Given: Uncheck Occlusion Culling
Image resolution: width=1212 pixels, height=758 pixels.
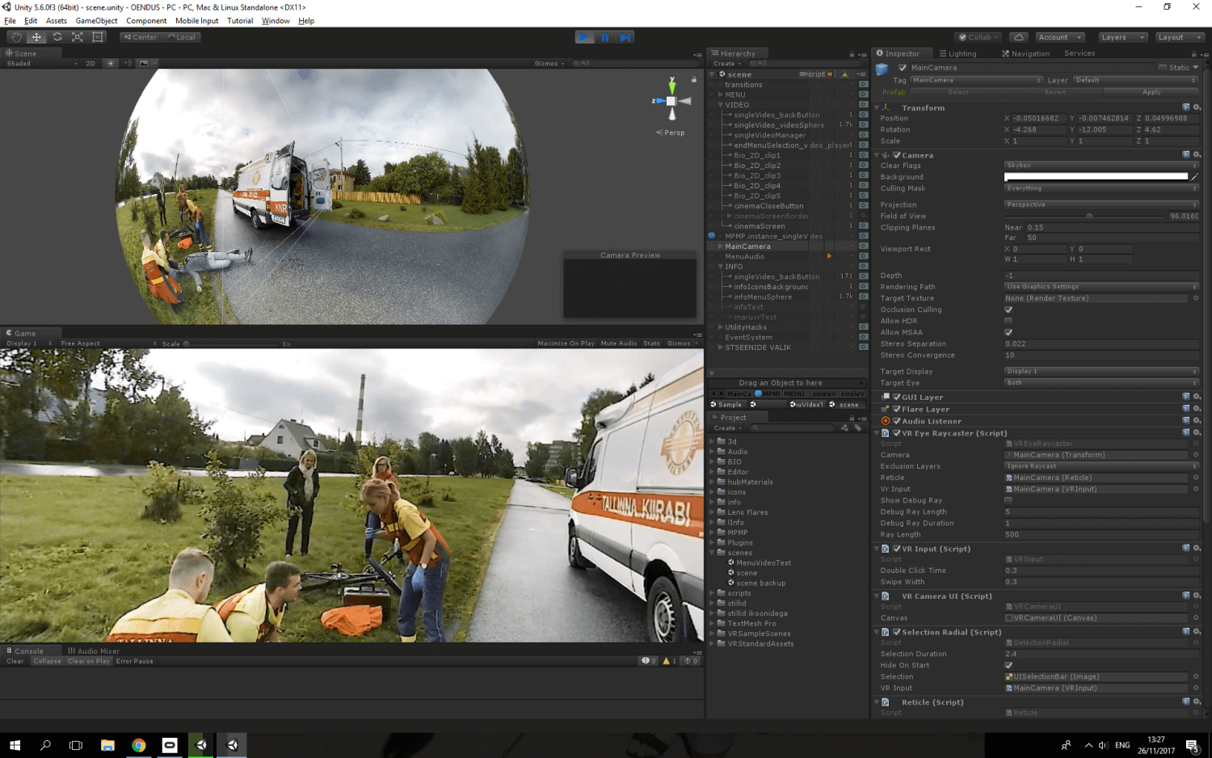Looking at the screenshot, I should [x=1008, y=310].
